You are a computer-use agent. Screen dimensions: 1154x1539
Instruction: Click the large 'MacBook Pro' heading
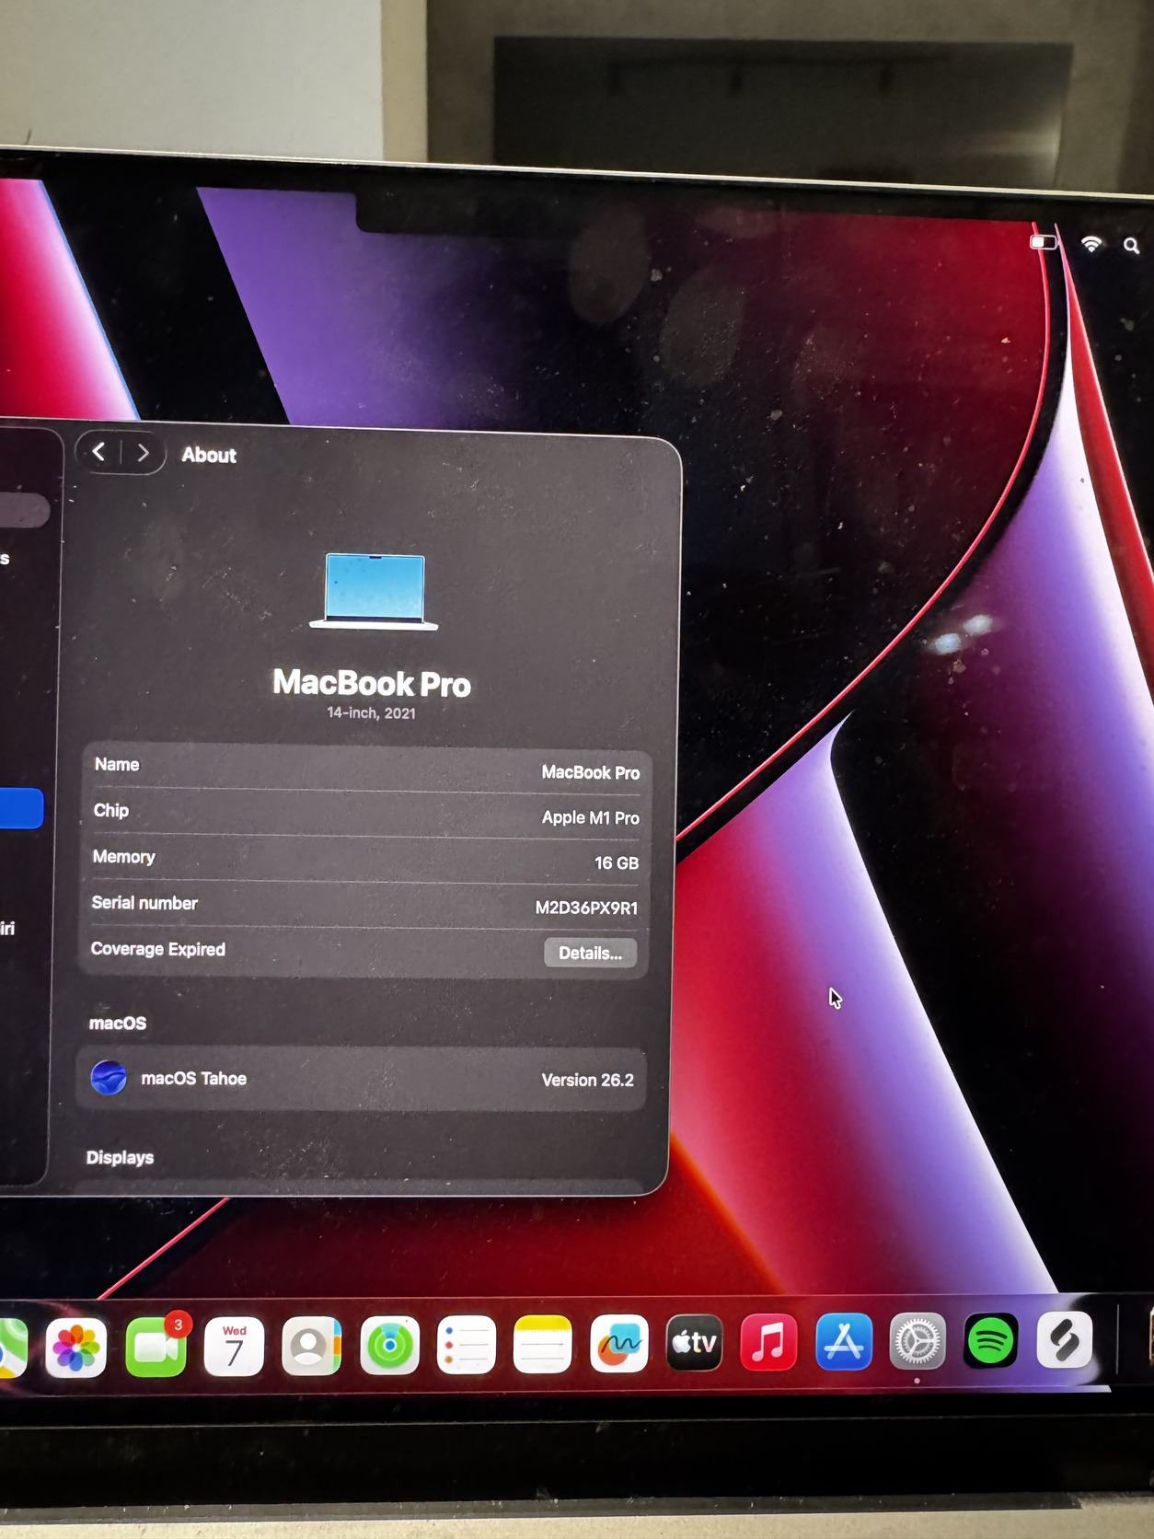(372, 683)
